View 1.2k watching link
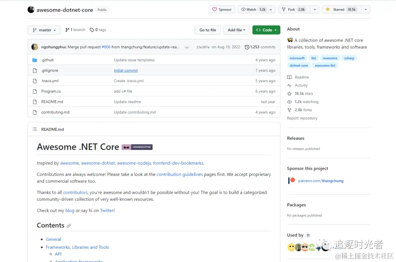Image resolution: width=396 pixels, height=262 pixels. 303,102
